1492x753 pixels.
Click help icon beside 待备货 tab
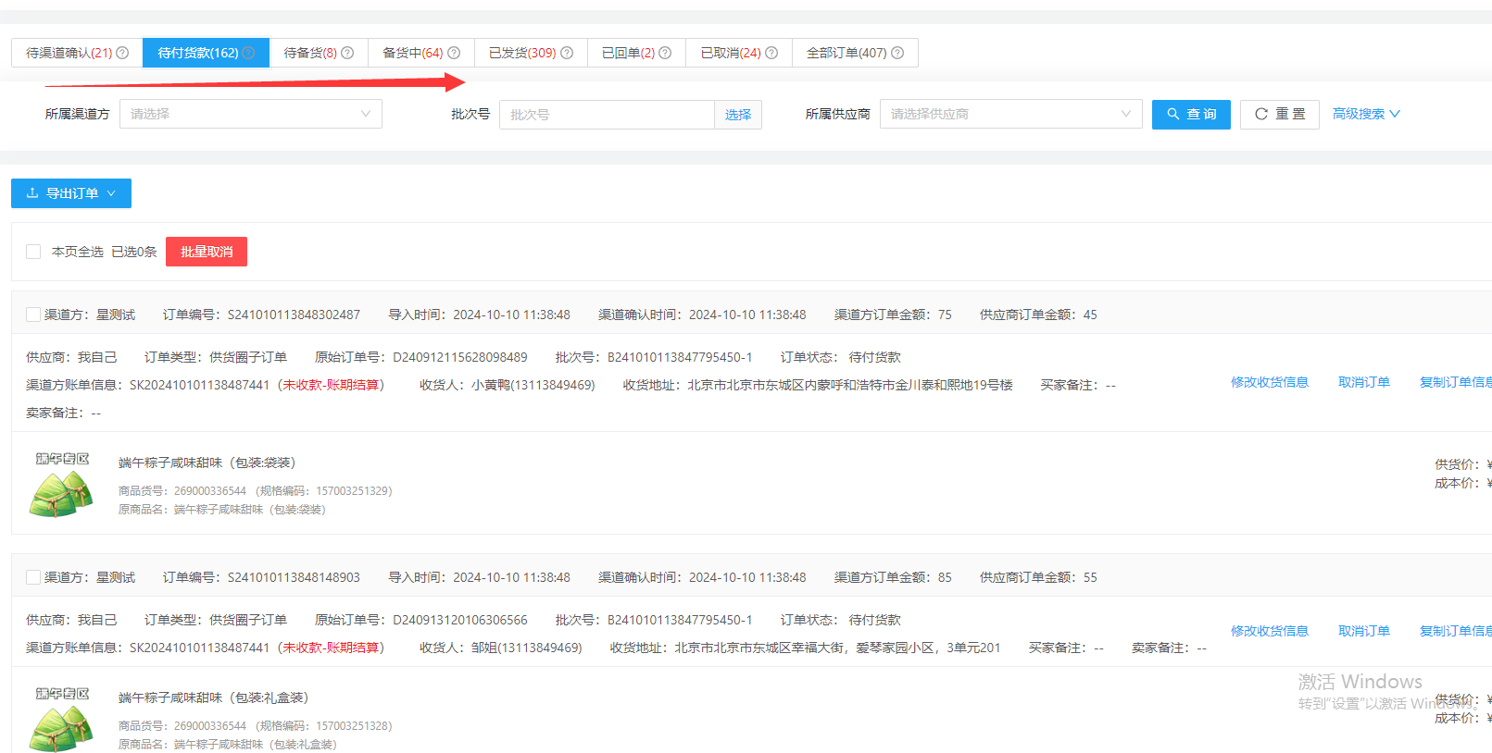(347, 53)
